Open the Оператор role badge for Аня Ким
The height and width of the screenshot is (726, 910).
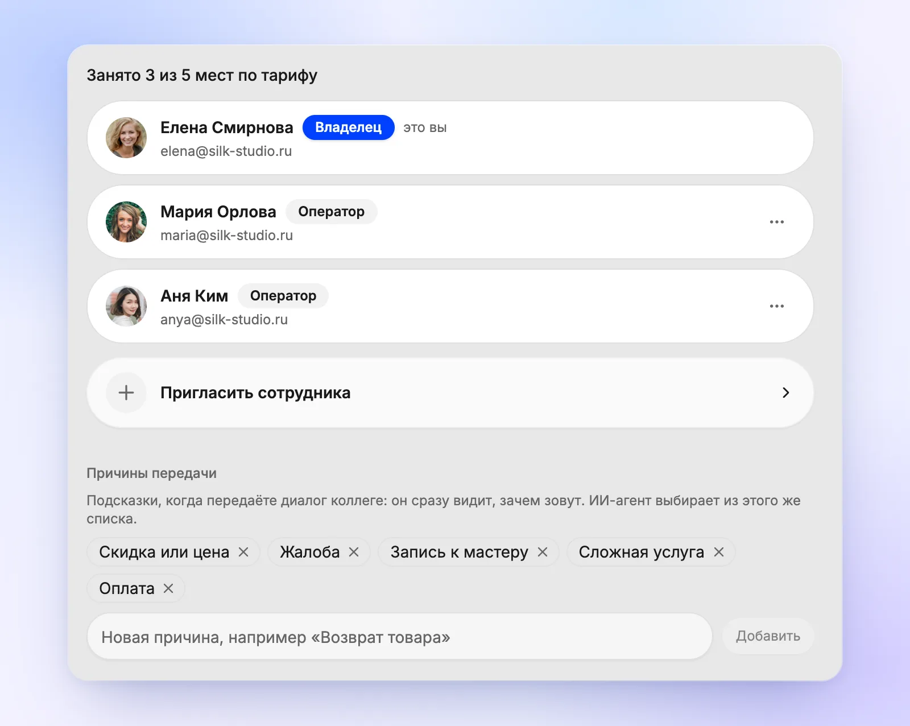283,296
